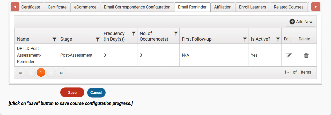This screenshot has width=331, height=115.
Task: Switch to the eCommerce tab
Action: [85, 7]
